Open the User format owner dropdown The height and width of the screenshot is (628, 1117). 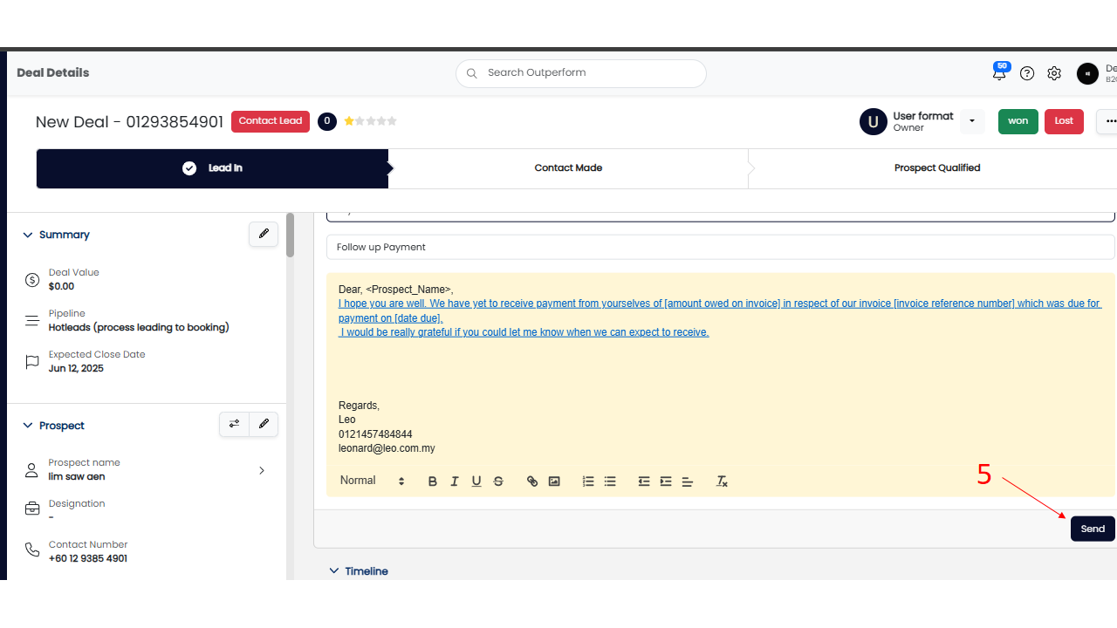(972, 121)
